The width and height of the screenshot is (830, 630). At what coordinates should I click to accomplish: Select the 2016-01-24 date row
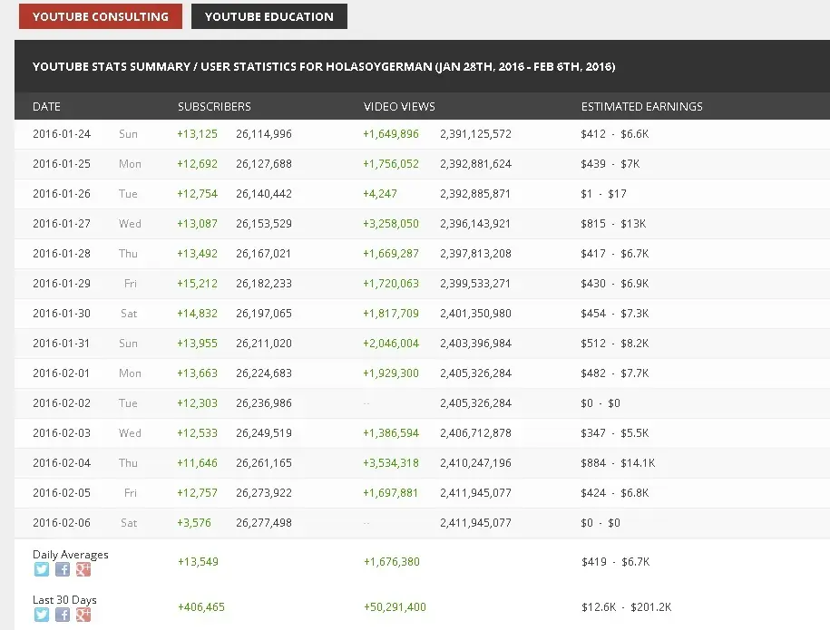(x=422, y=134)
